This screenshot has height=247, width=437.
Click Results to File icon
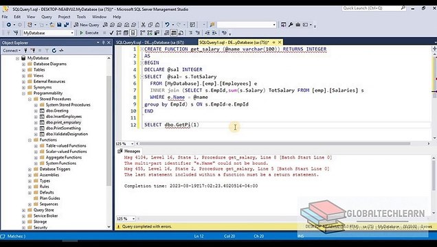(181, 33)
